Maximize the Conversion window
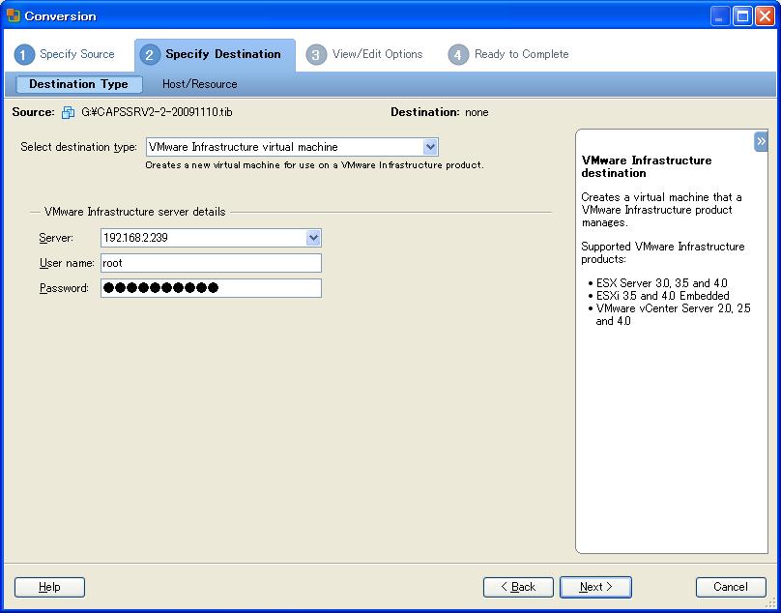Viewport: 781px width, 613px height. (742, 15)
